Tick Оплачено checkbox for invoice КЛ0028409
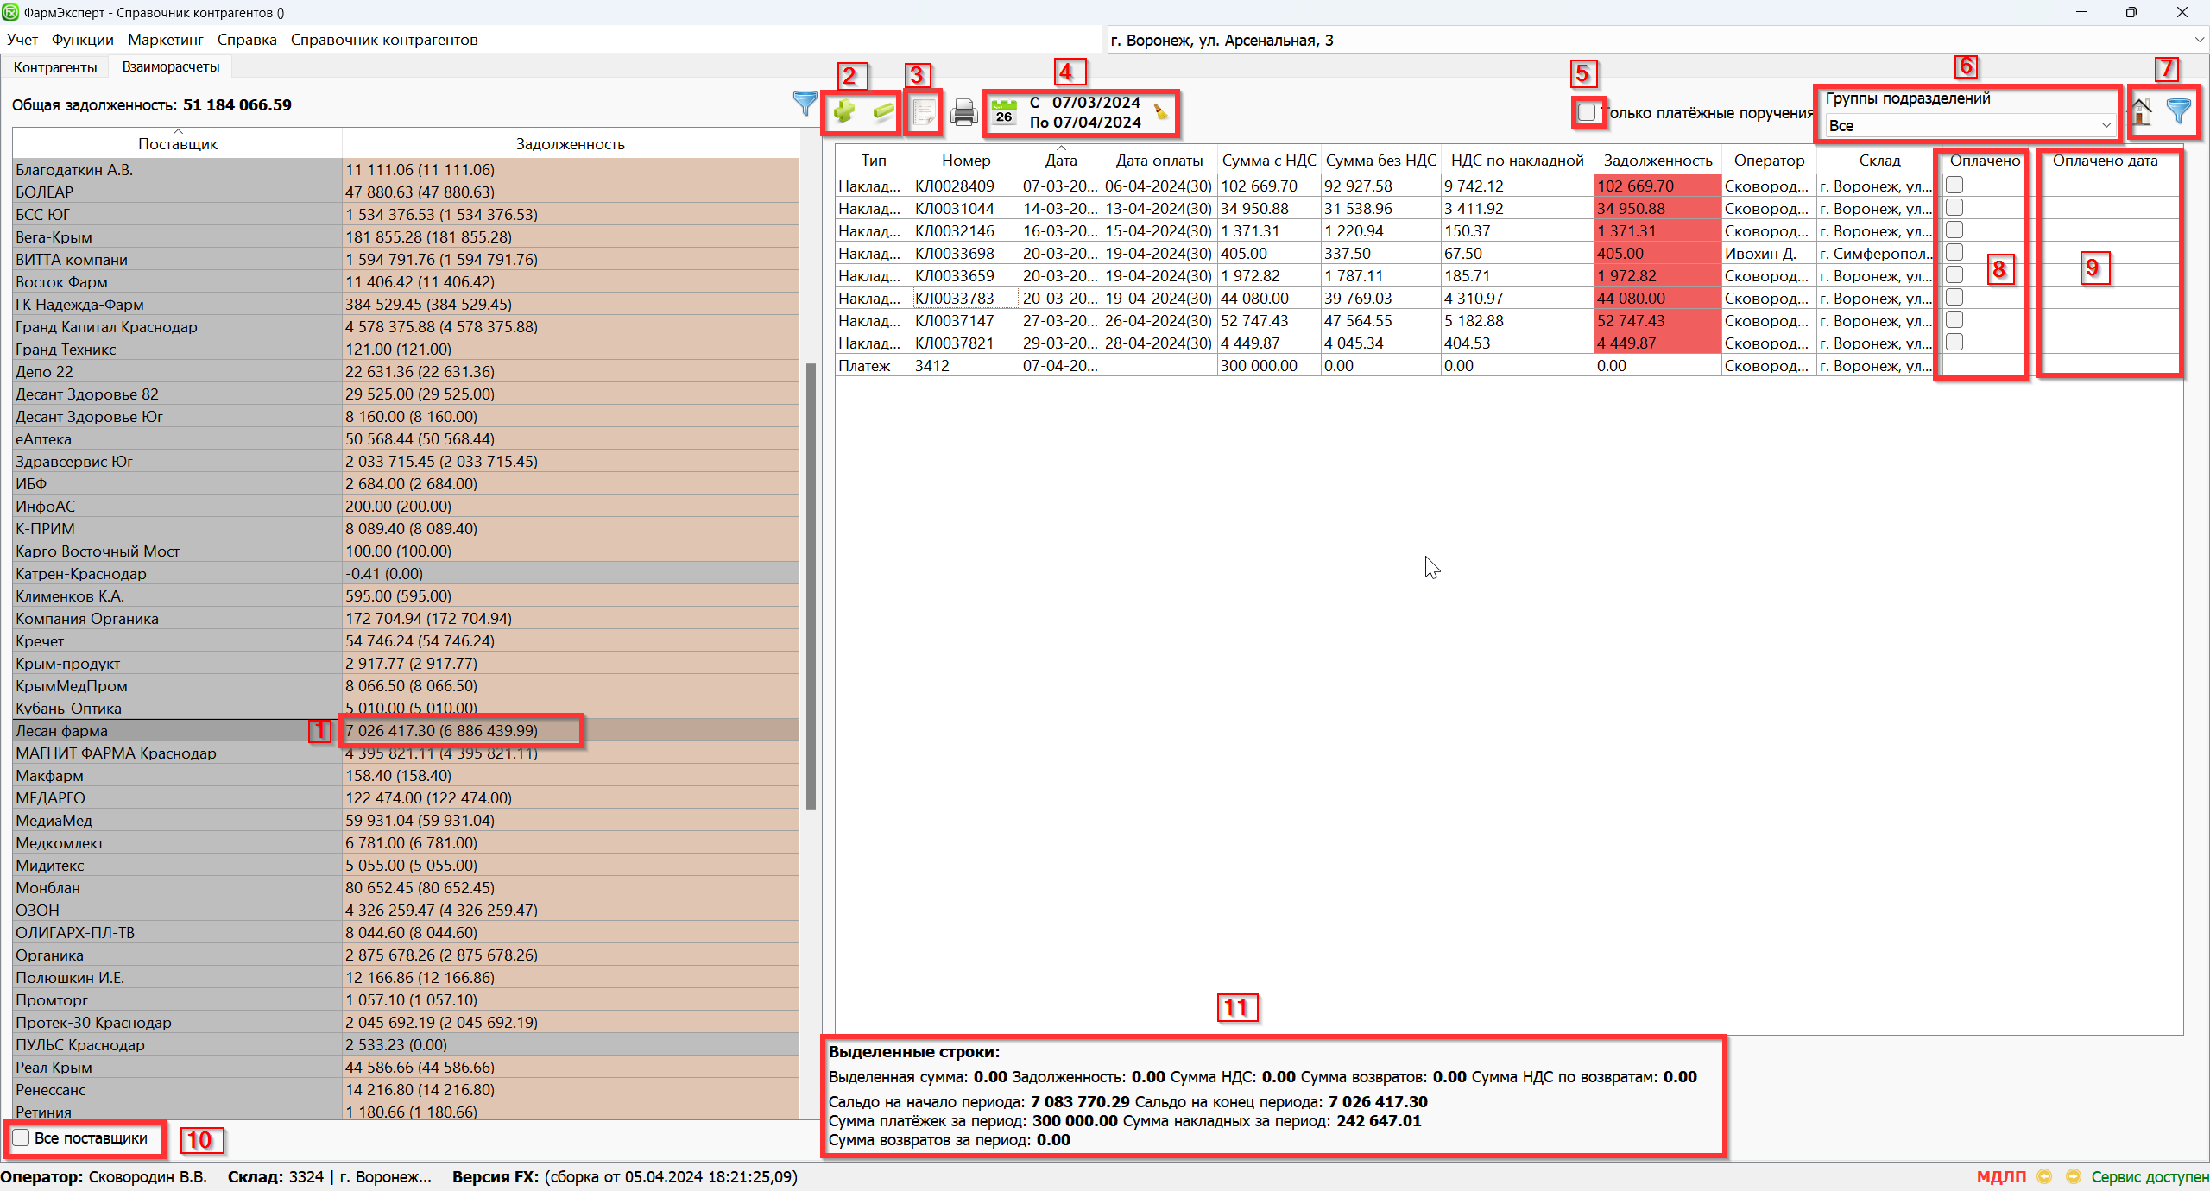 point(1954,185)
